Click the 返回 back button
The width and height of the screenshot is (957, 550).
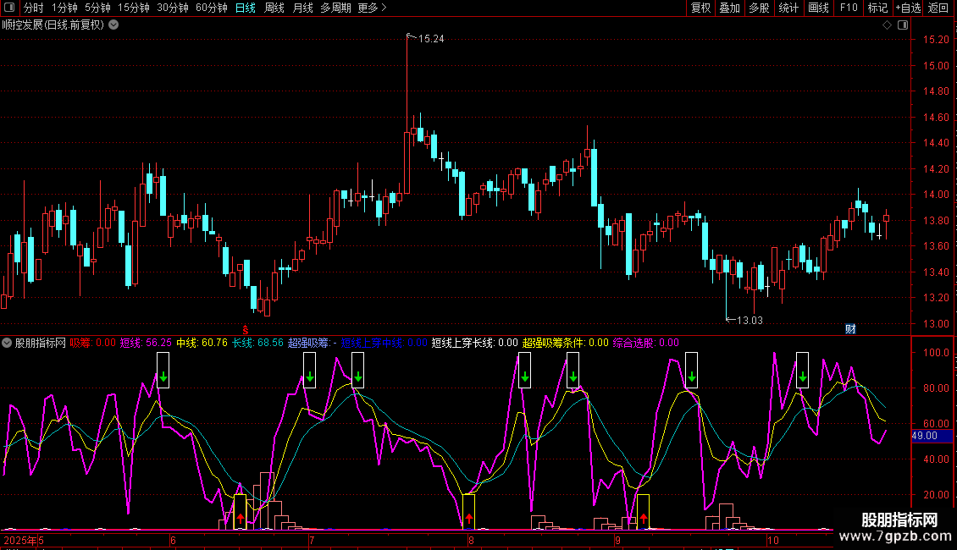(x=938, y=8)
